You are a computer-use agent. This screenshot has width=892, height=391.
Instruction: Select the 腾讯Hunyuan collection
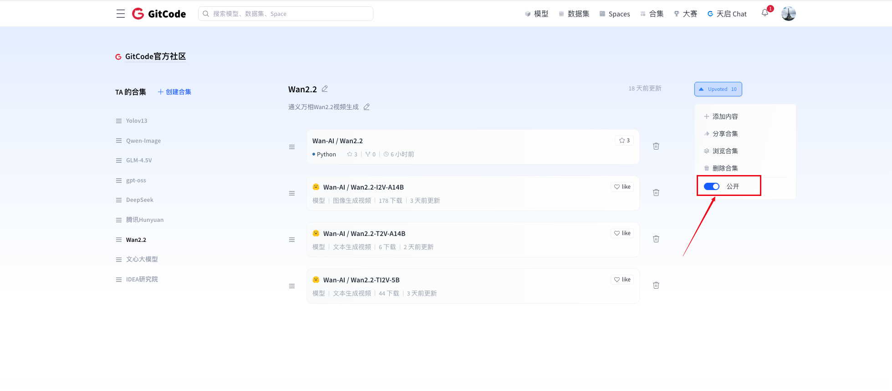(145, 220)
